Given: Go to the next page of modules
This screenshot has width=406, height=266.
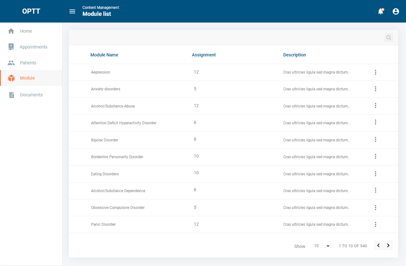Looking at the screenshot, I should 388,245.
